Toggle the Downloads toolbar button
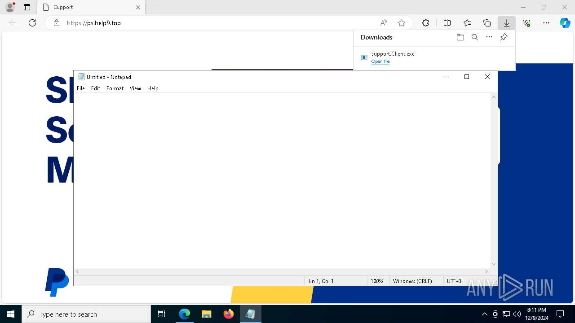The image size is (575, 323). (506, 23)
